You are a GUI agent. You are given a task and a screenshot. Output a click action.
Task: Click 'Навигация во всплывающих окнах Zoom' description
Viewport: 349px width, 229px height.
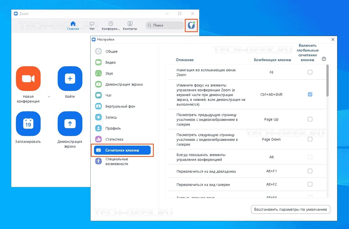tap(206, 72)
